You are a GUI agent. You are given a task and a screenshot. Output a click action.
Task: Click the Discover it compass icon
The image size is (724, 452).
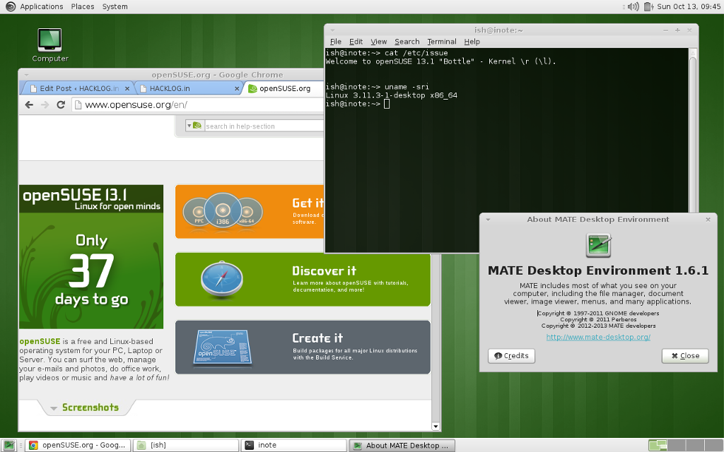tap(221, 279)
